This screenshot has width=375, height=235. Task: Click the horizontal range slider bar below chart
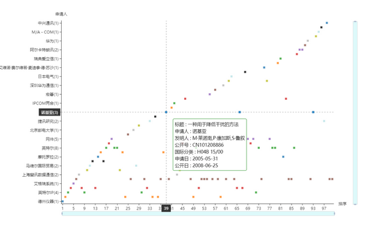pos(198,213)
